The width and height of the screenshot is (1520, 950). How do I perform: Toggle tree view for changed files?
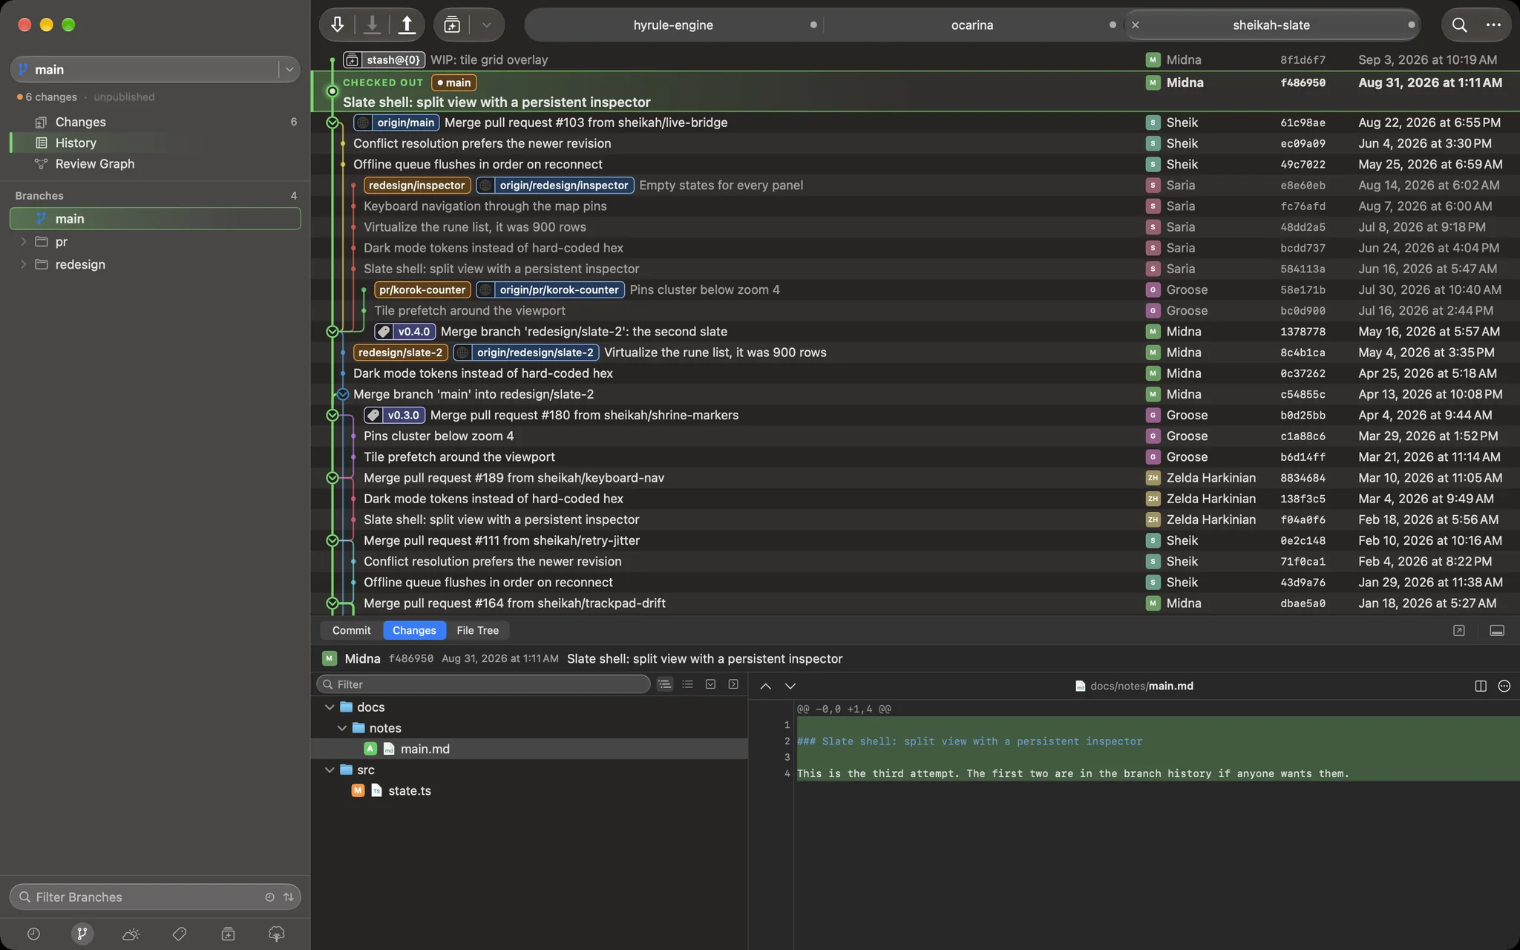click(x=664, y=684)
